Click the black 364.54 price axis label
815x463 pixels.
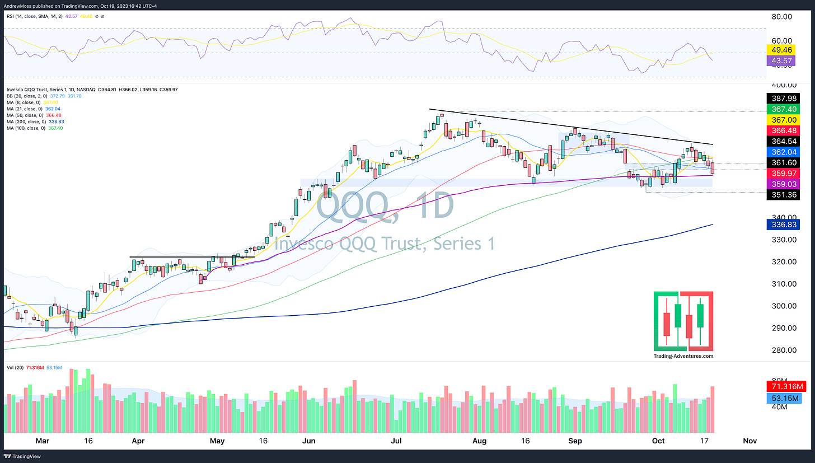click(782, 141)
